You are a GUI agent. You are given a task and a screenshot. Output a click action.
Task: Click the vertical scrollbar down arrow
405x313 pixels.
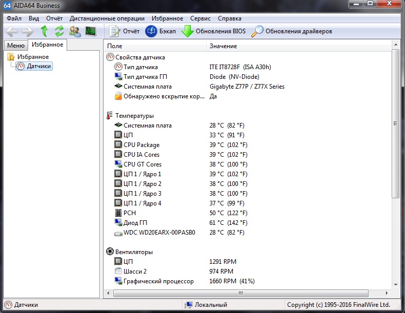click(x=395, y=284)
